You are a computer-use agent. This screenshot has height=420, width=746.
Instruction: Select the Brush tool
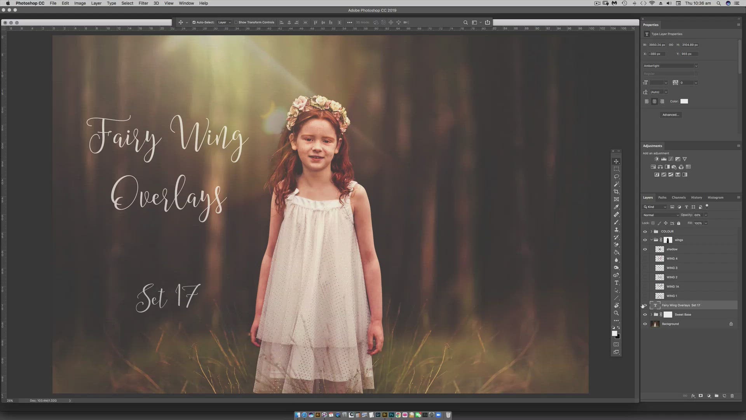[x=616, y=222]
